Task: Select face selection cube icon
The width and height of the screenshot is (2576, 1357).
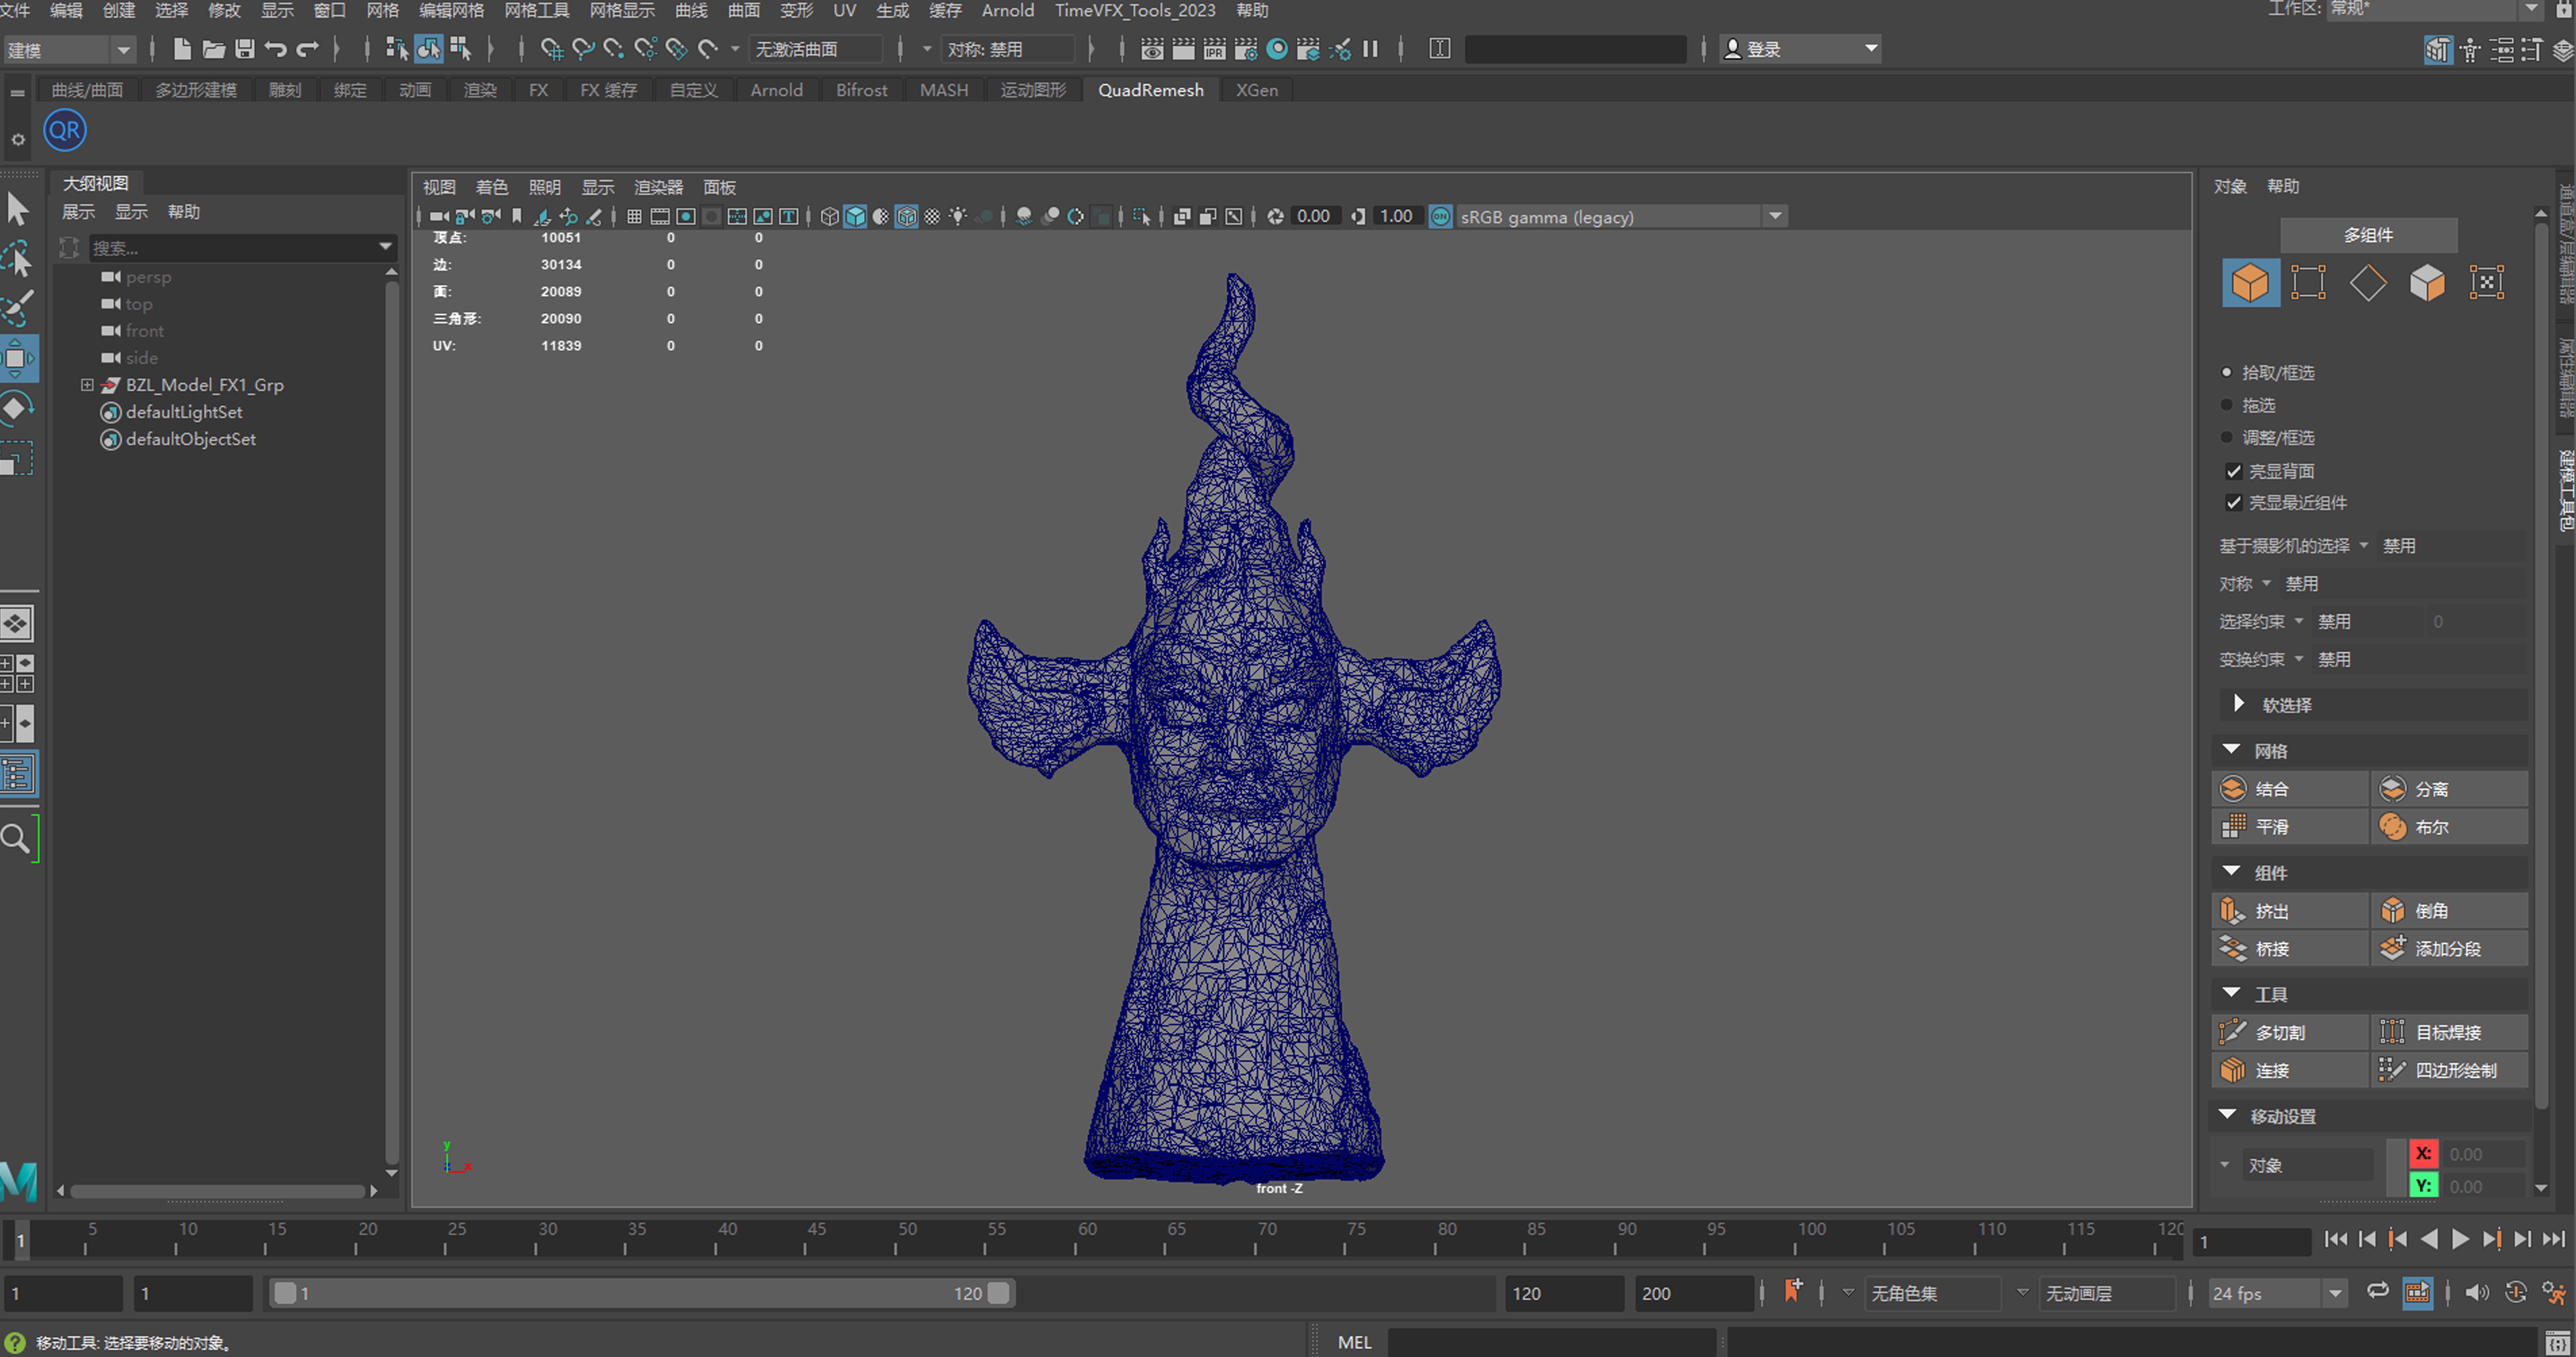Action: click(2427, 283)
